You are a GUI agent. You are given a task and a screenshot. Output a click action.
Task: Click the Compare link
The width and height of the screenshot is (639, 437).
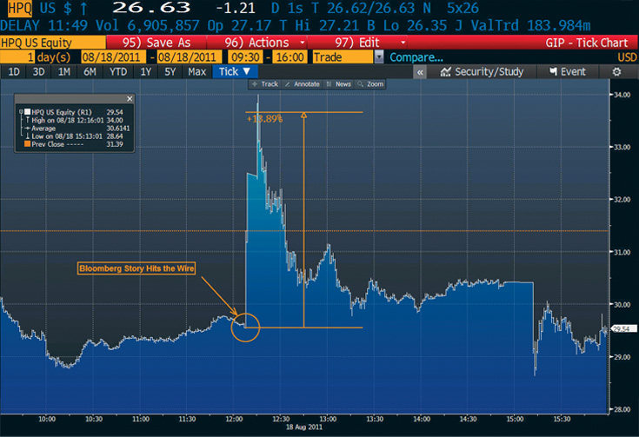point(416,56)
